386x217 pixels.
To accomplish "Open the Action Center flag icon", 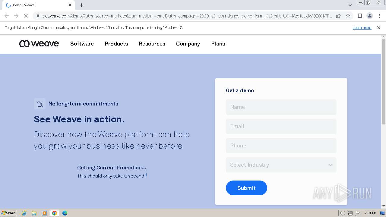I will (x=357, y=213).
